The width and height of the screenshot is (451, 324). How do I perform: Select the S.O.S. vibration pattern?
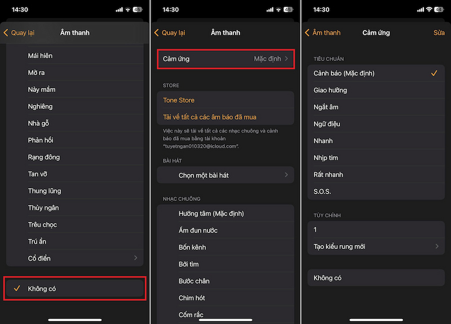pos(322,191)
